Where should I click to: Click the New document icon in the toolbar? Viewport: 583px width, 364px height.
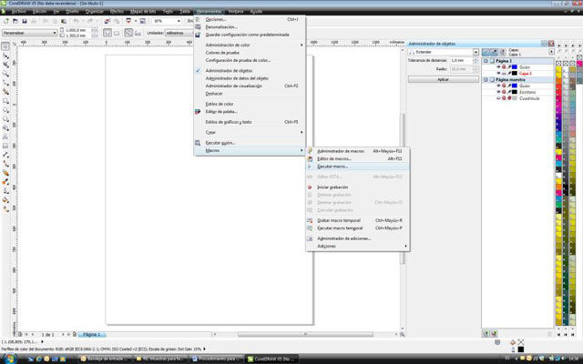pyautogui.click(x=6, y=19)
